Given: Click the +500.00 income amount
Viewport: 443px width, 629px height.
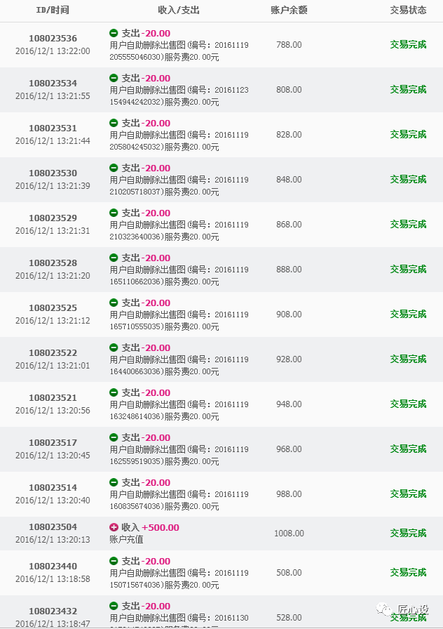Looking at the screenshot, I should (161, 527).
